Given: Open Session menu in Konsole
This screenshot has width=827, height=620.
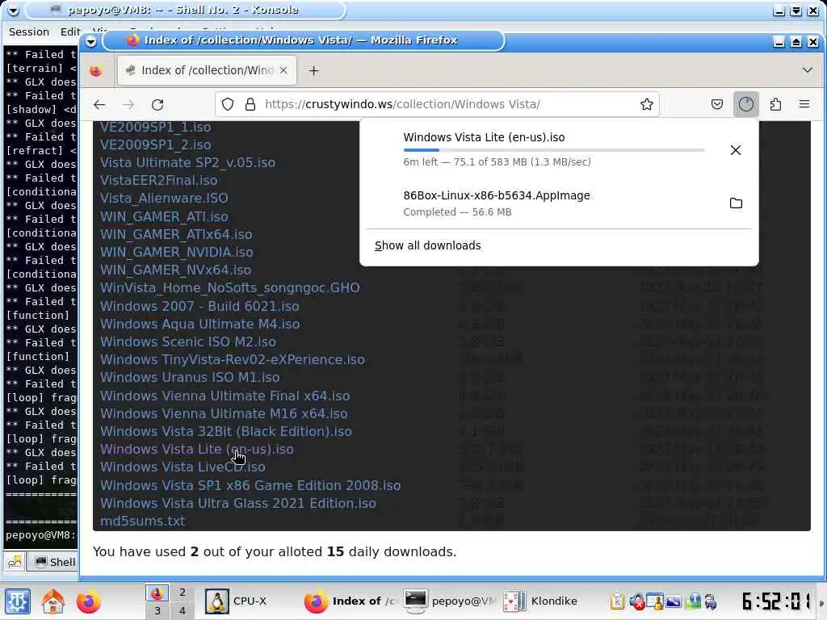Looking at the screenshot, I should pos(29,31).
